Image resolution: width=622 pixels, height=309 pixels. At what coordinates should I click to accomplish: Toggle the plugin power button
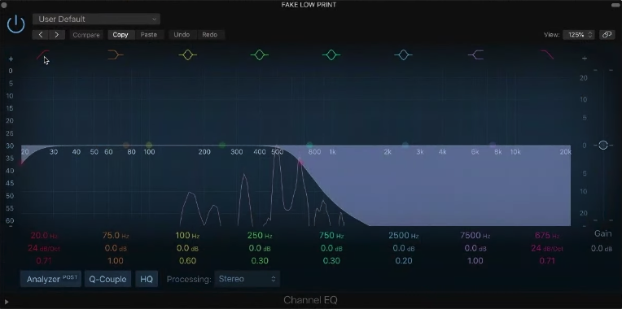[x=15, y=24]
